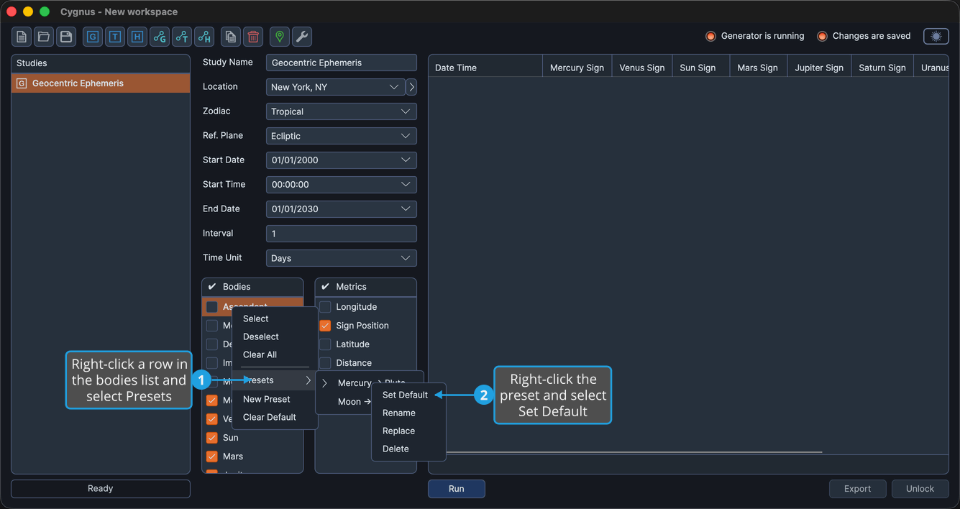Enable the Distance metric

pos(325,363)
